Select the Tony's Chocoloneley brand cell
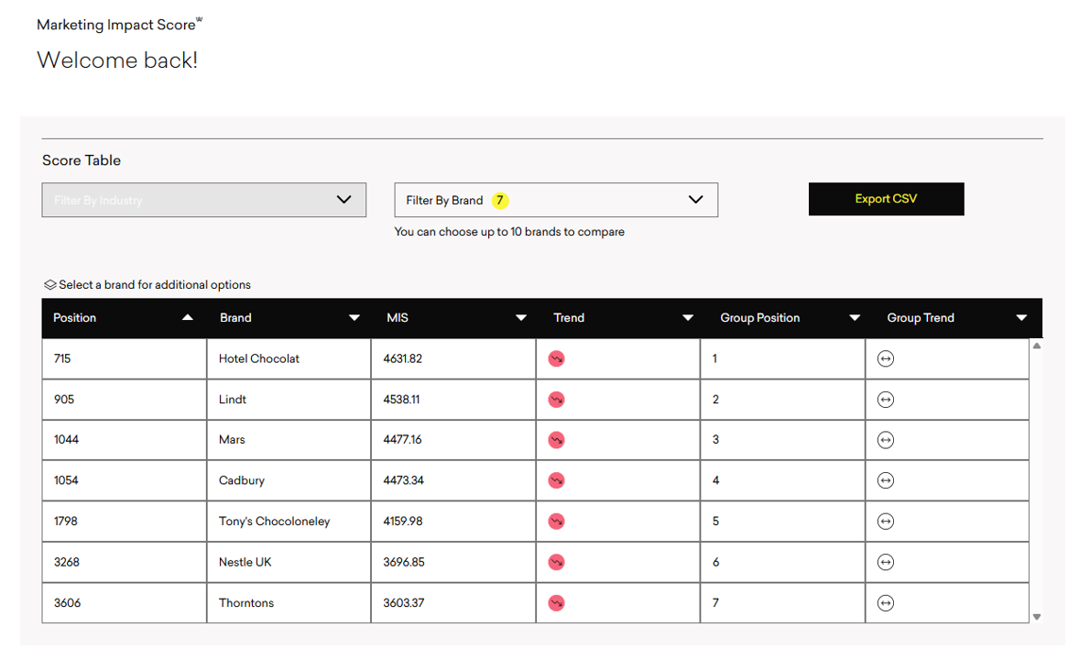1079x660 pixels. click(289, 522)
